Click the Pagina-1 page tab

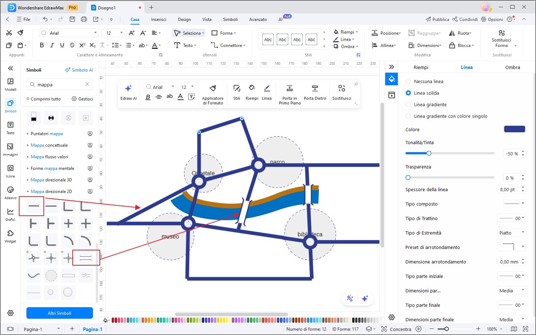pyautogui.click(x=92, y=329)
